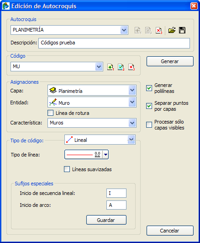Click the Planimetría layer icon

click(53, 90)
